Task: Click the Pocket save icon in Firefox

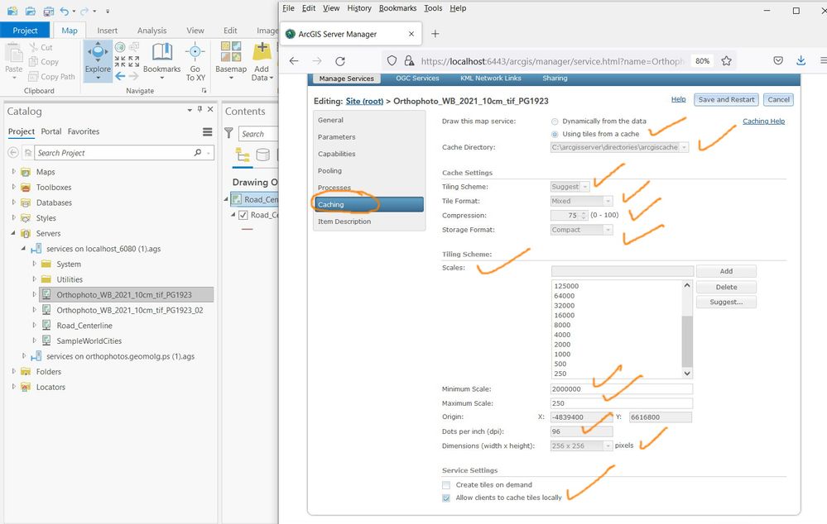Action: [x=778, y=60]
